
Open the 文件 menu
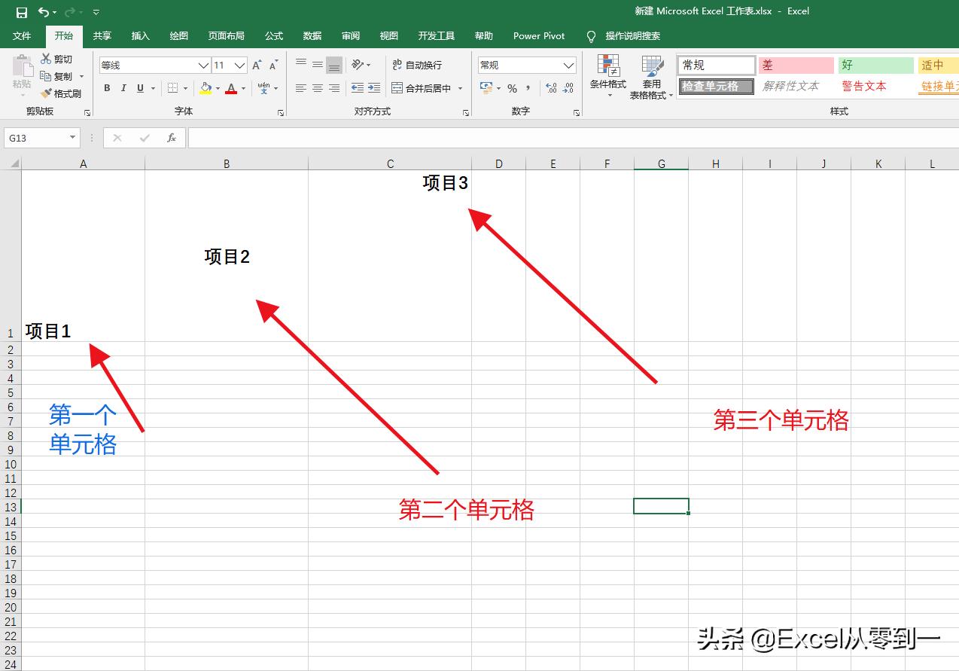(22, 35)
